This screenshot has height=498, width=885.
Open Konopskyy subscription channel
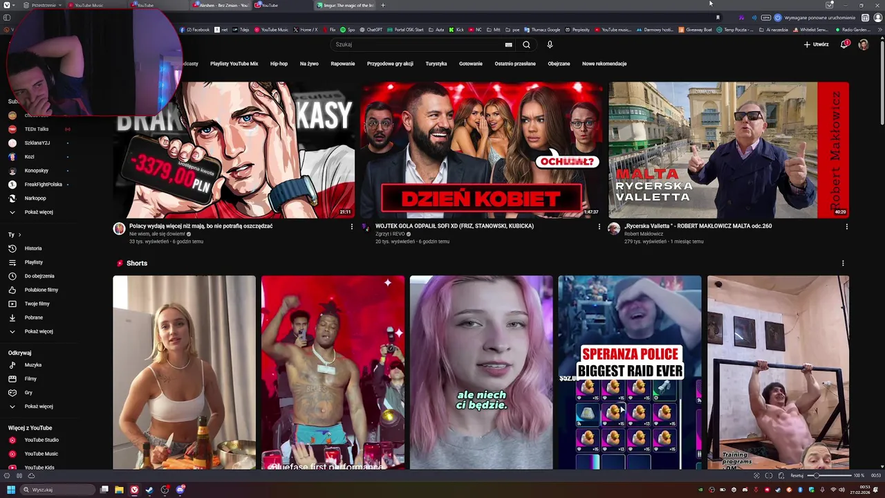tap(36, 171)
